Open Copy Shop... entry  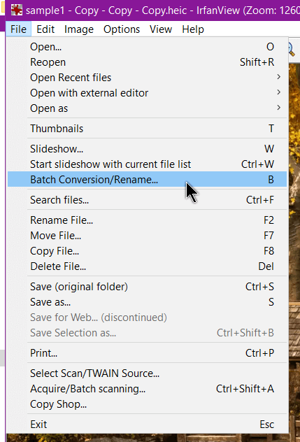[147, 404]
